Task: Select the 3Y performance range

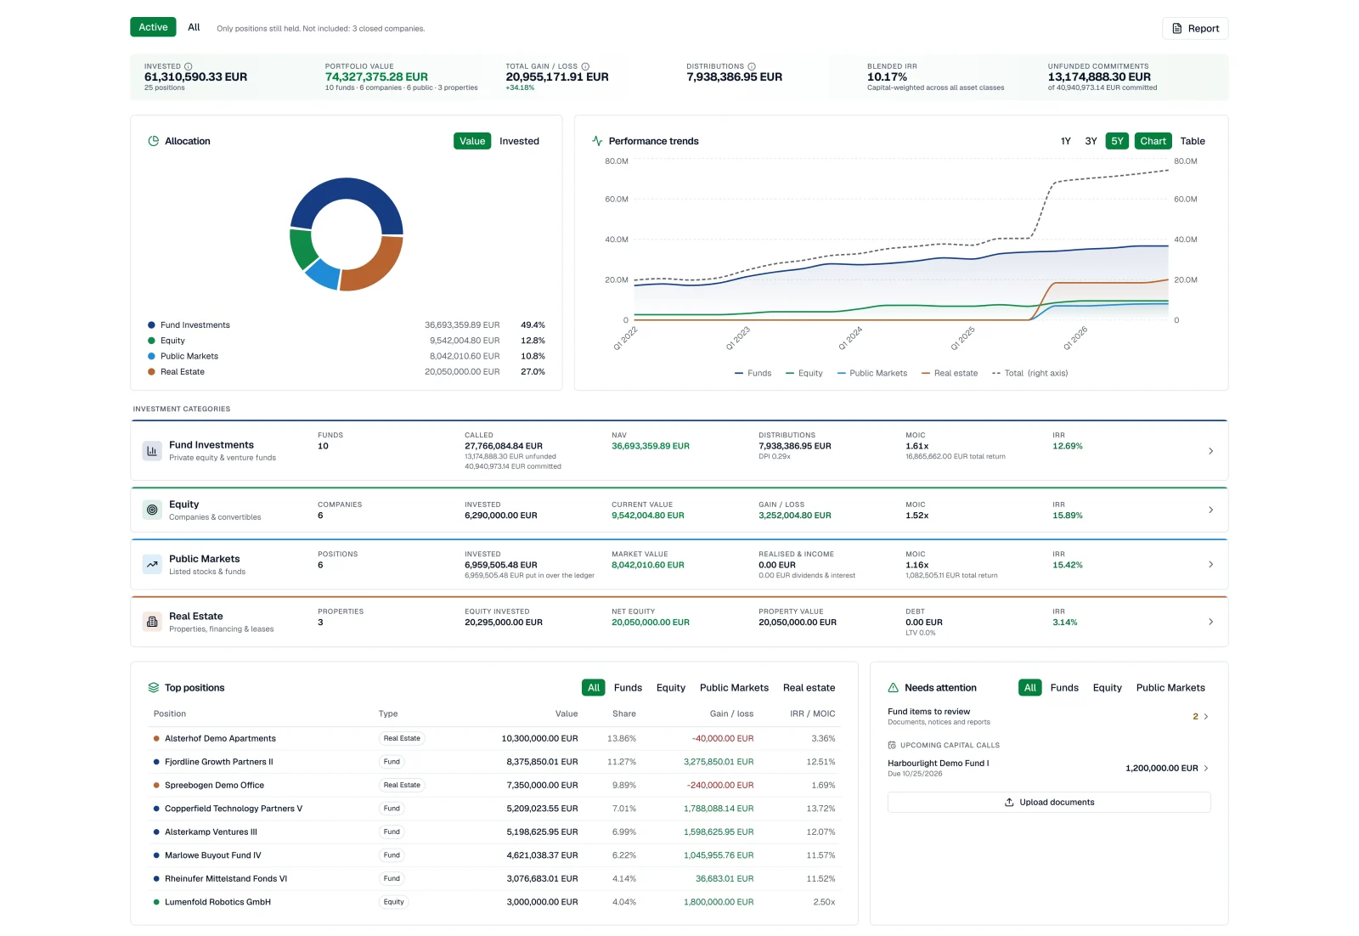Action: (x=1091, y=141)
